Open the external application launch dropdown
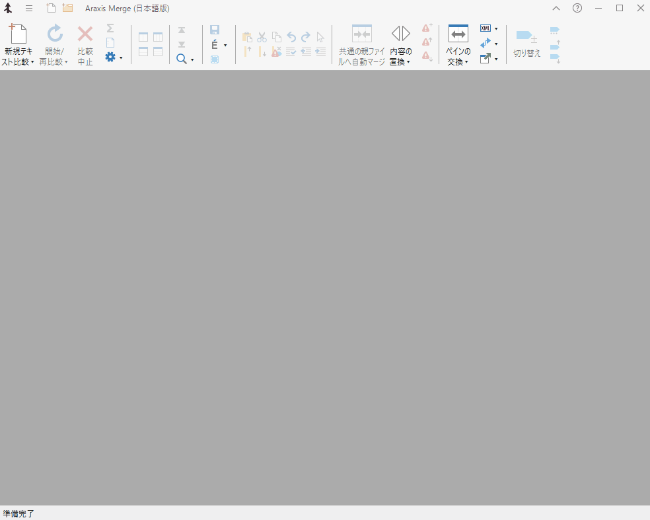Screen dimensions: 650x520 (496, 59)
